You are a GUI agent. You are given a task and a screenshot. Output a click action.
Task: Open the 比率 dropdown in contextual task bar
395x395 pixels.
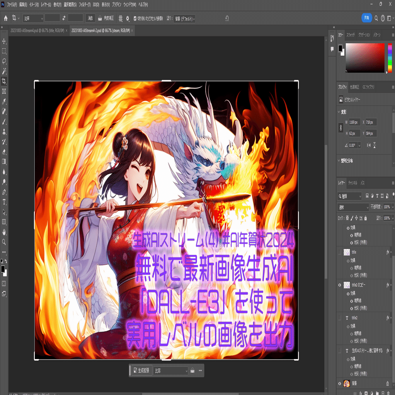point(171,371)
